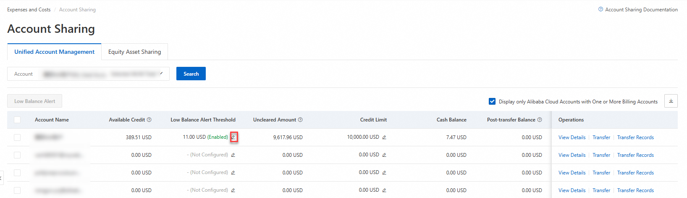This screenshot has width=687, height=198.
Task: Tick checkbox in second account row
Action: tap(17, 155)
